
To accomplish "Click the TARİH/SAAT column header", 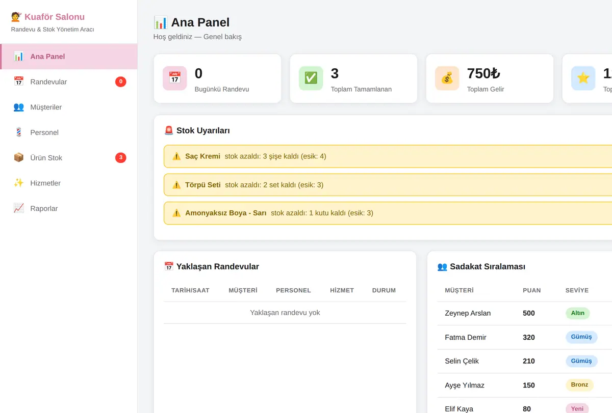I will (x=190, y=290).
